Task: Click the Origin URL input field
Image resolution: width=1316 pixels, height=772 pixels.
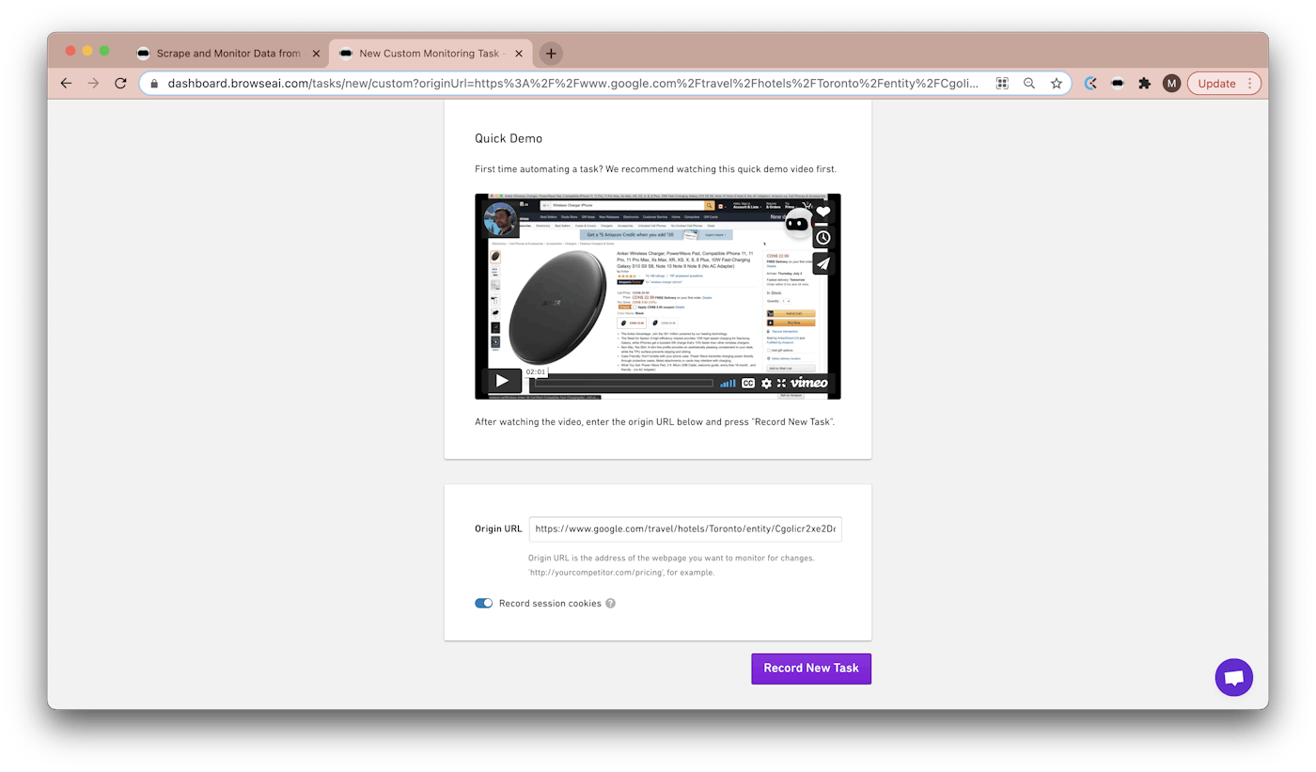Action: click(685, 528)
